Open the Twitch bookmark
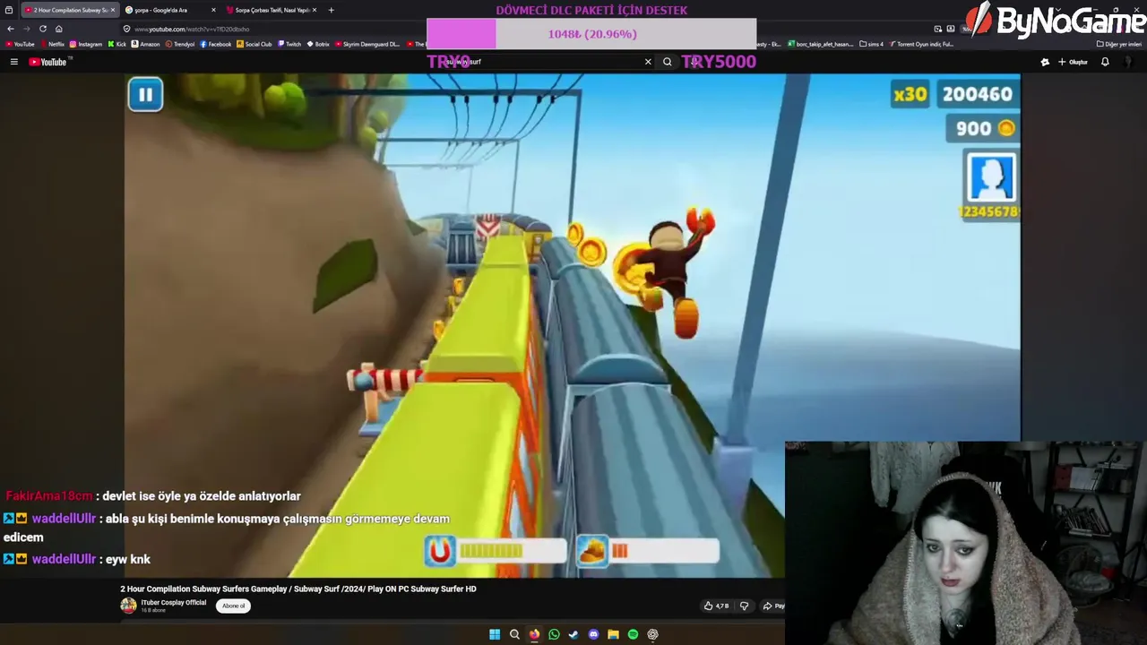 (289, 44)
